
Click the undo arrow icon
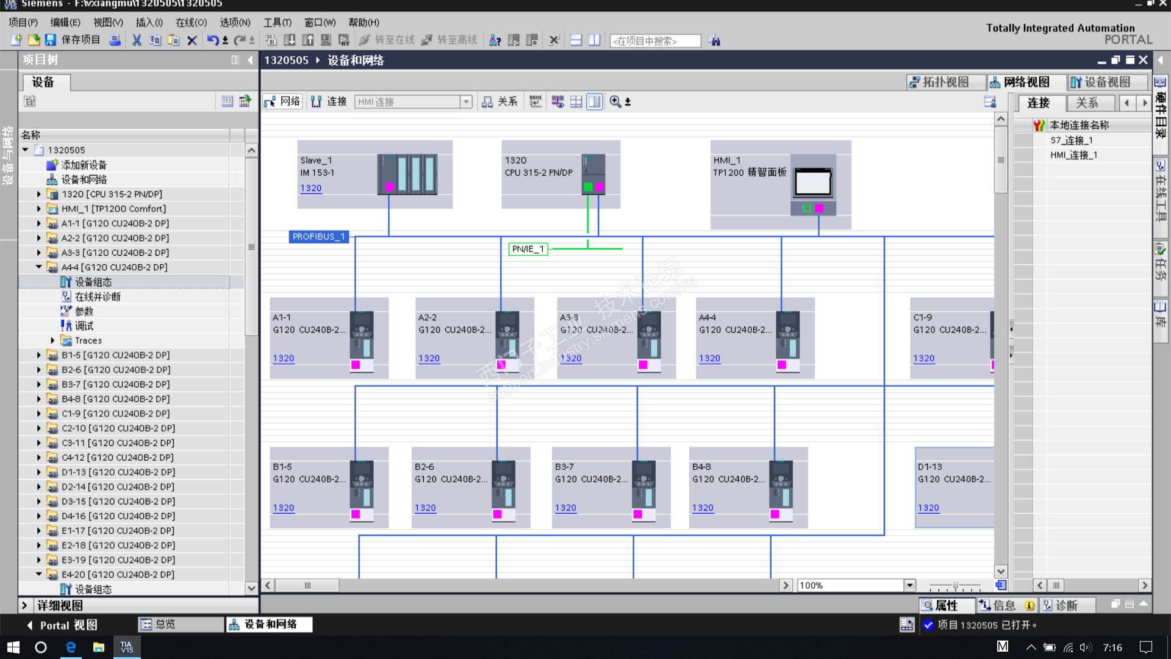(212, 40)
